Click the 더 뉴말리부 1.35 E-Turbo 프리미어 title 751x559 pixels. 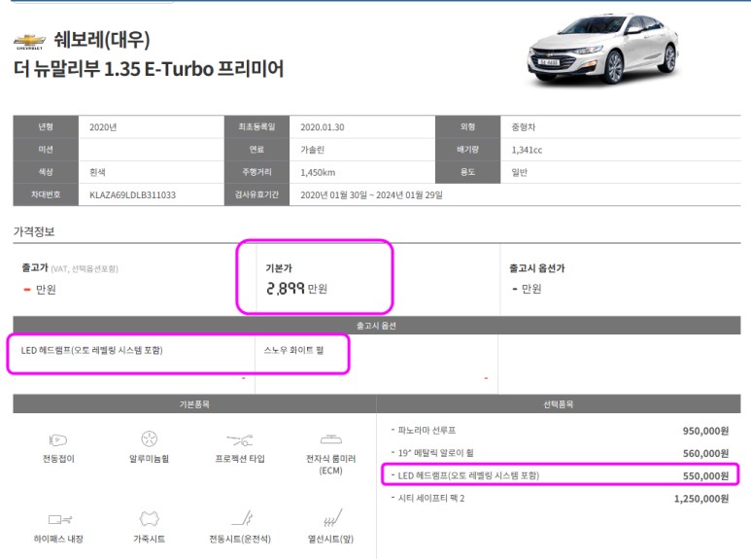click(x=149, y=69)
